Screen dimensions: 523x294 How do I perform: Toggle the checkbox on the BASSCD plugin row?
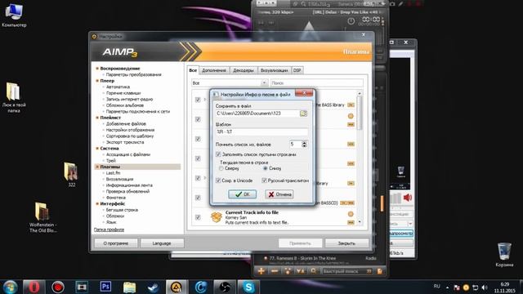click(198, 198)
